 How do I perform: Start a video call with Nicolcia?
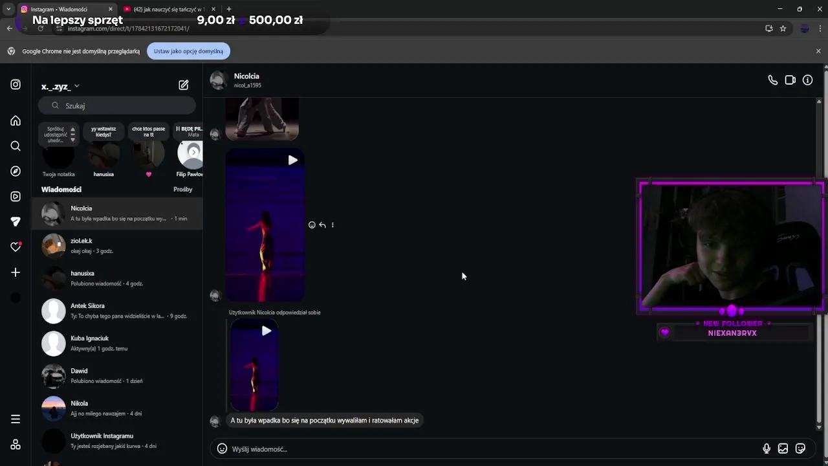(x=790, y=80)
